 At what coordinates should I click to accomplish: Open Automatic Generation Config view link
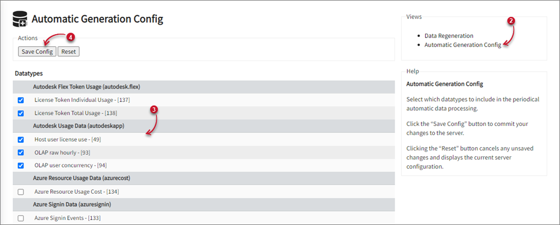click(x=463, y=45)
